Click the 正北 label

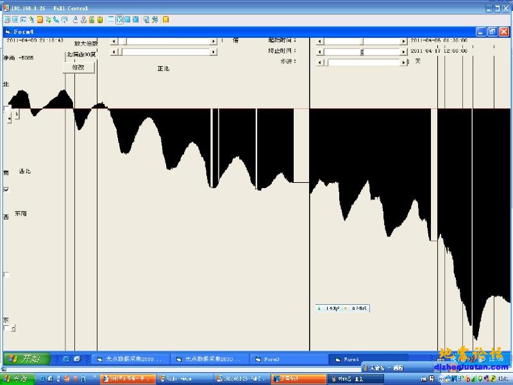(x=164, y=69)
